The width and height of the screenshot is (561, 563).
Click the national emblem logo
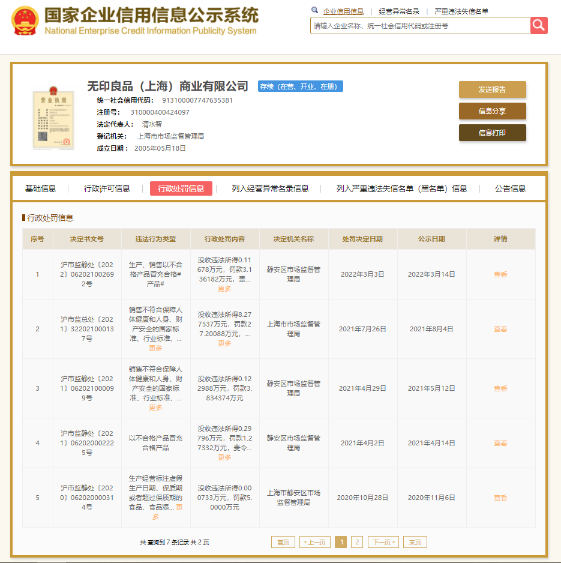click(x=25, y=21)
